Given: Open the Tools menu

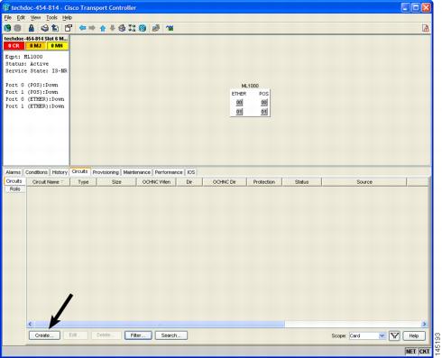Looking at the screenshot, I should (x=51, y=18).
